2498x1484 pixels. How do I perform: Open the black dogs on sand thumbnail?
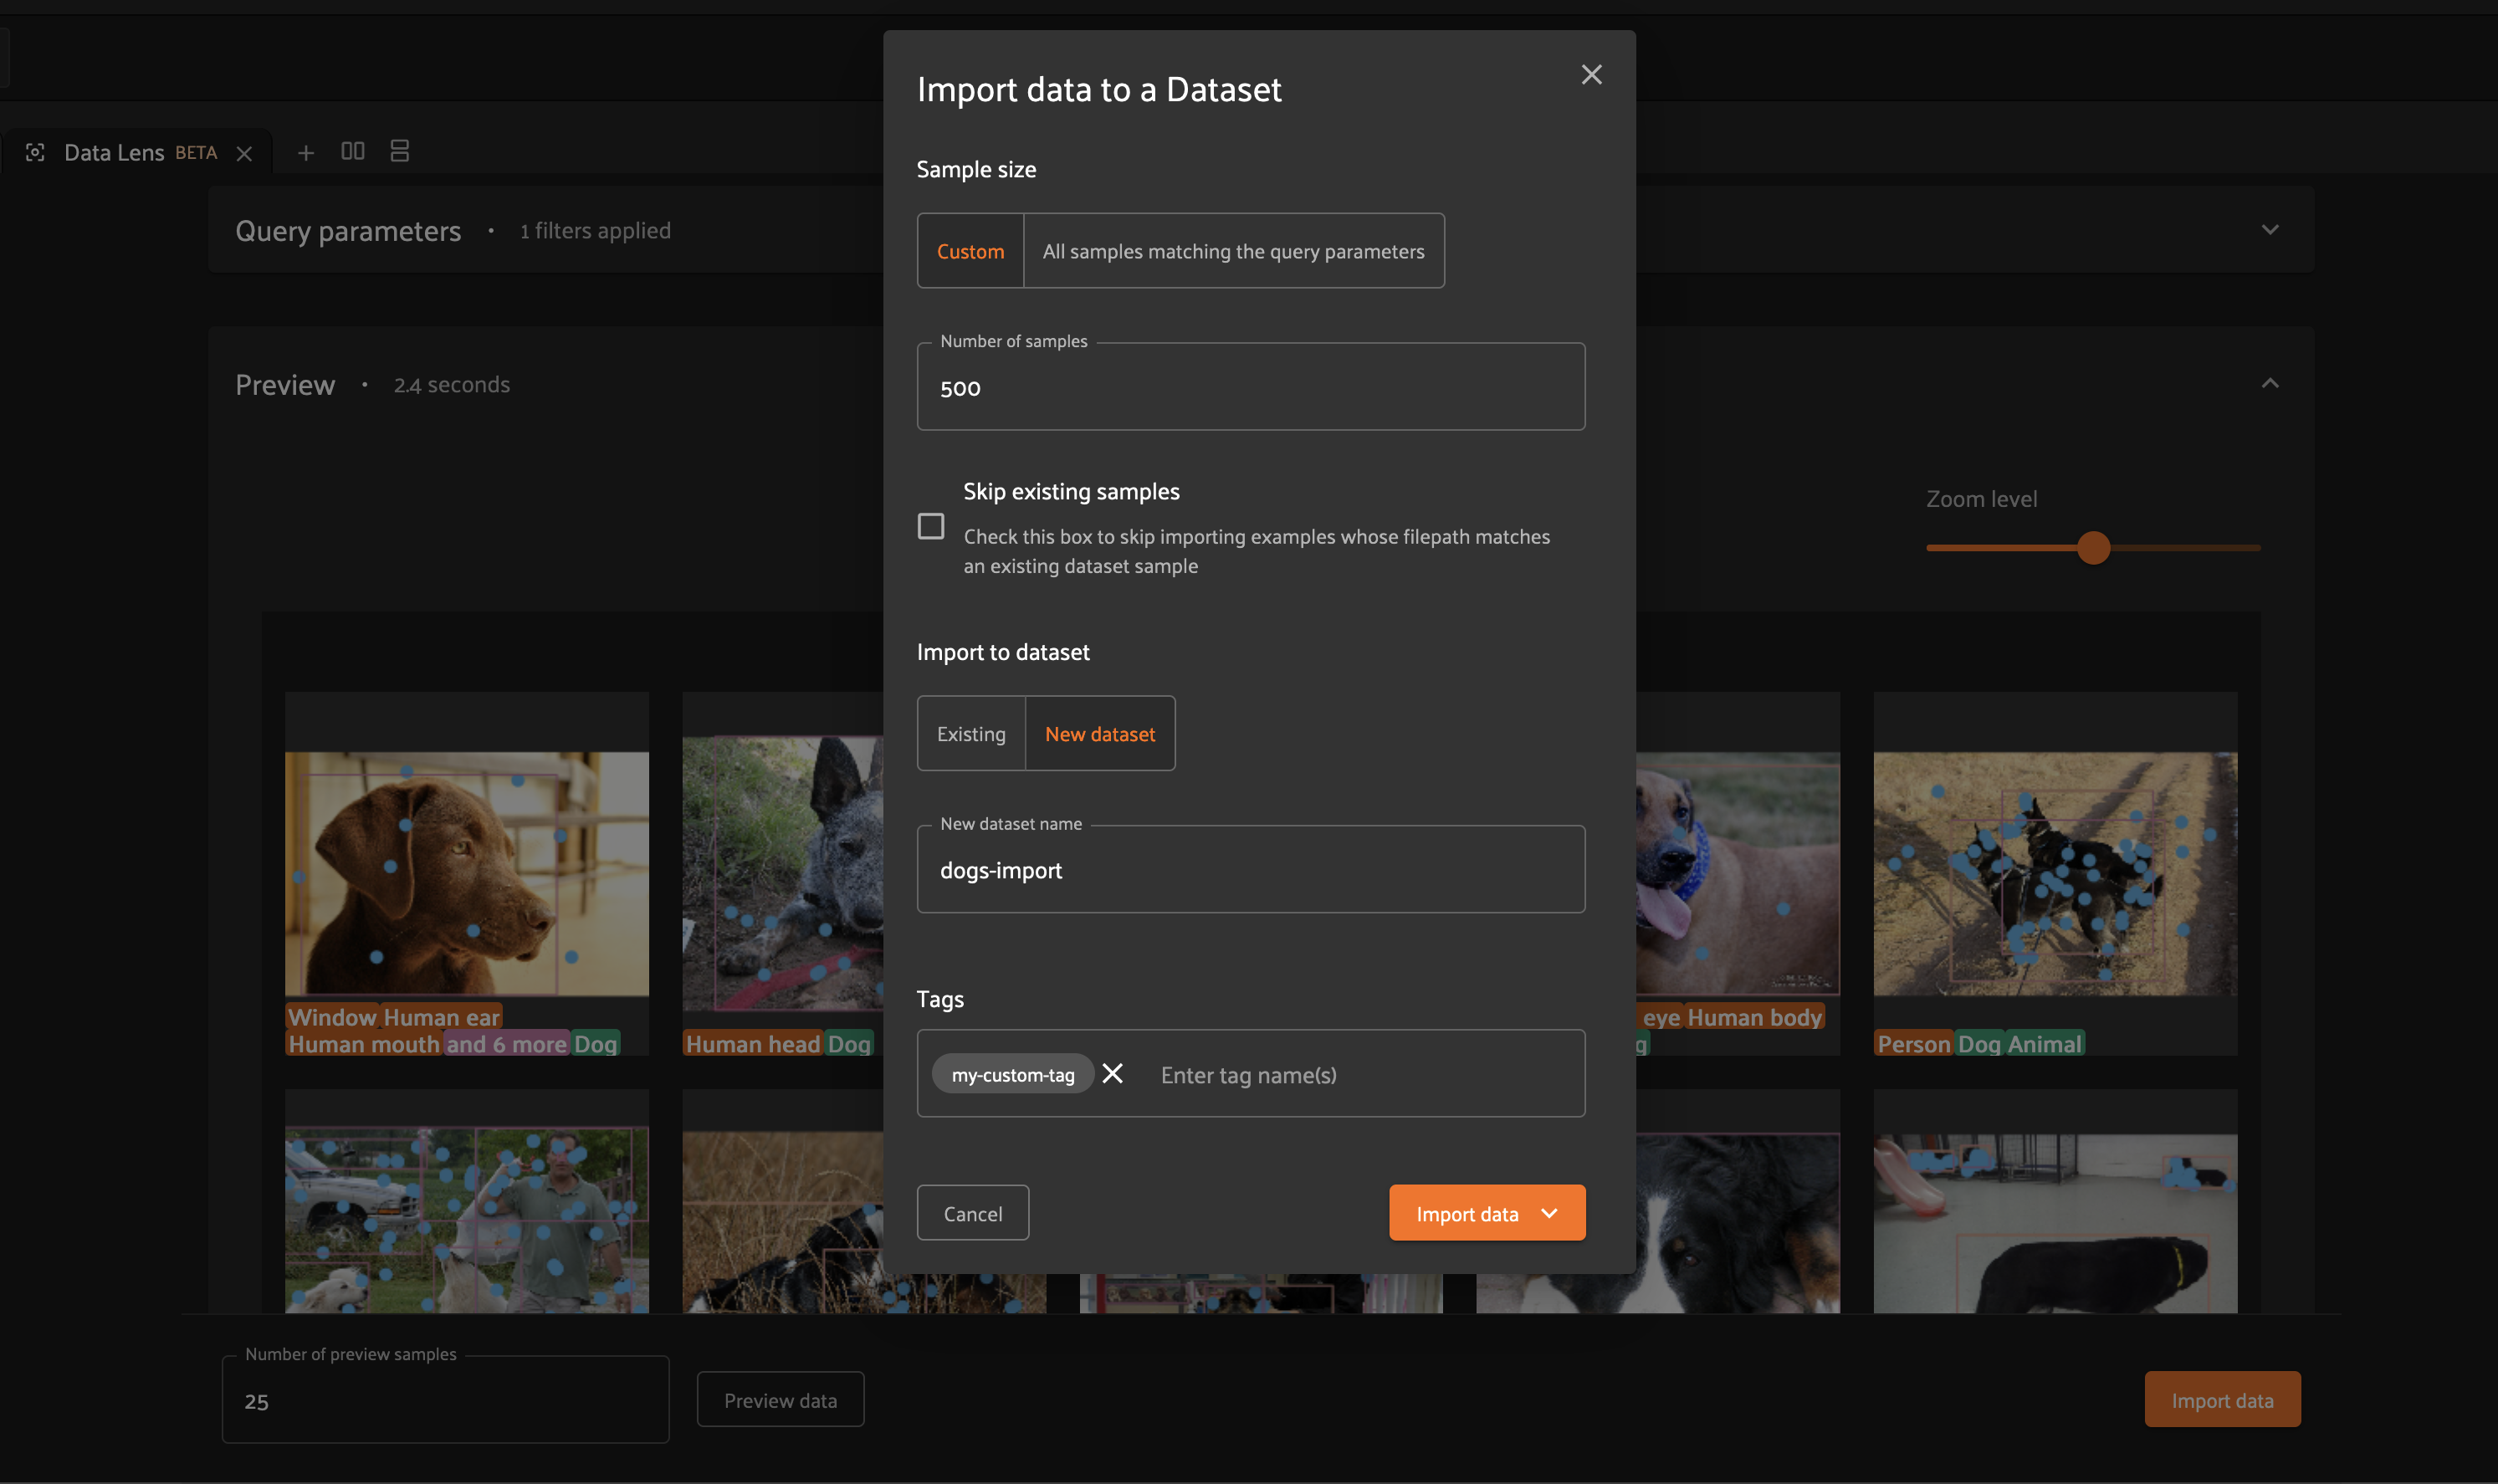click(2055, 874)
